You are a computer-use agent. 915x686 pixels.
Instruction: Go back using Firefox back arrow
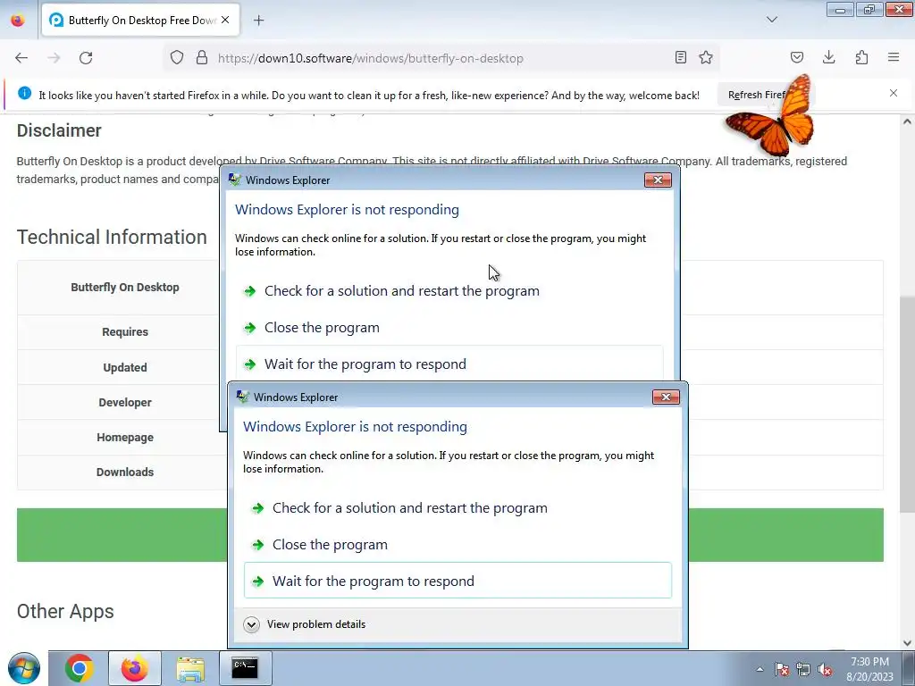tap(21, 58)
